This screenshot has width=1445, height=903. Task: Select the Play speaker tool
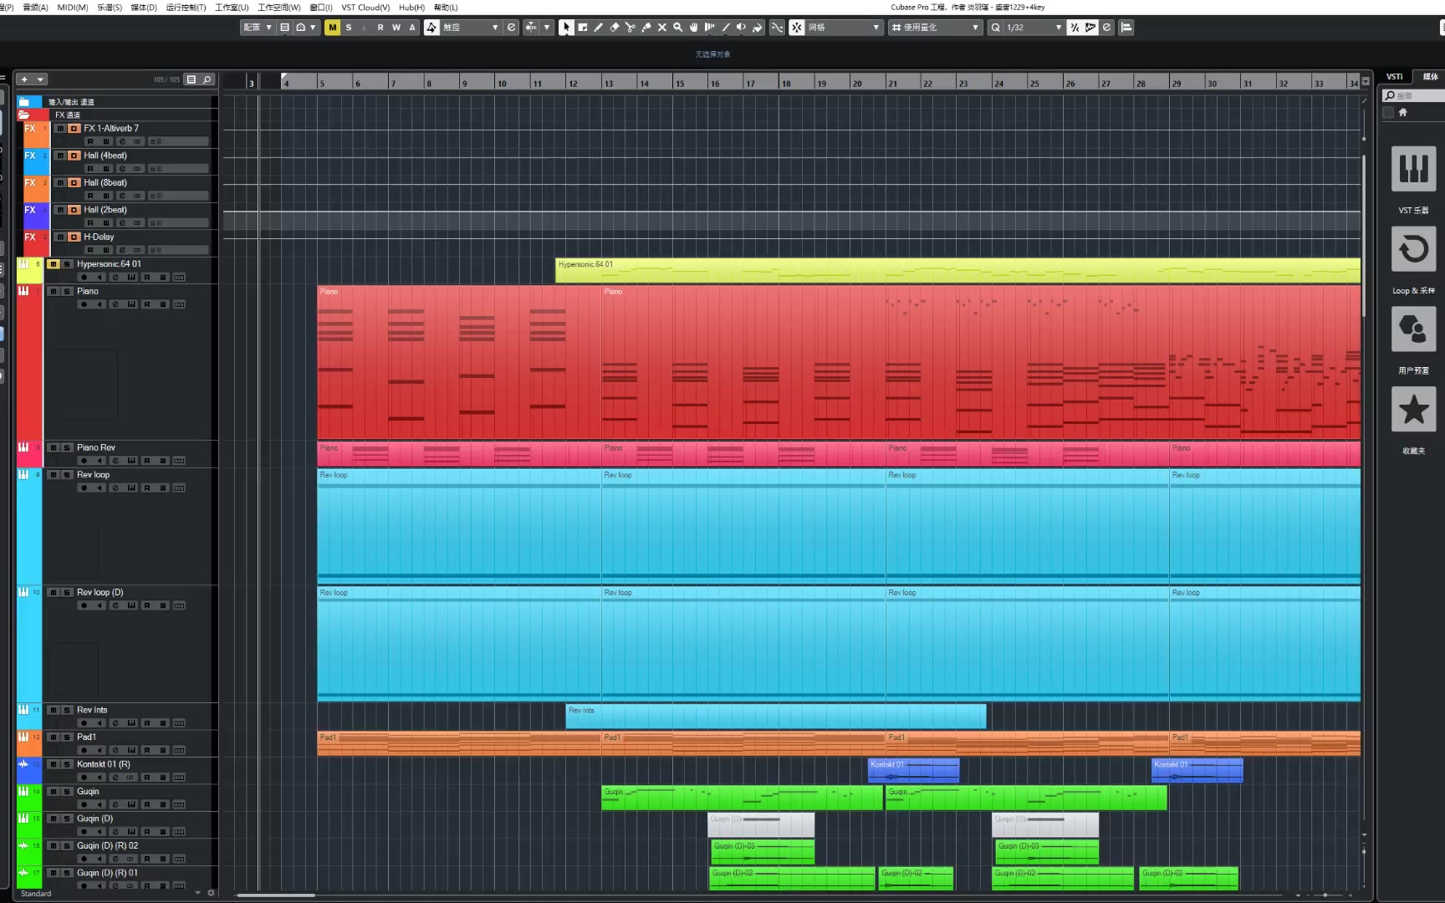(742, 28)
